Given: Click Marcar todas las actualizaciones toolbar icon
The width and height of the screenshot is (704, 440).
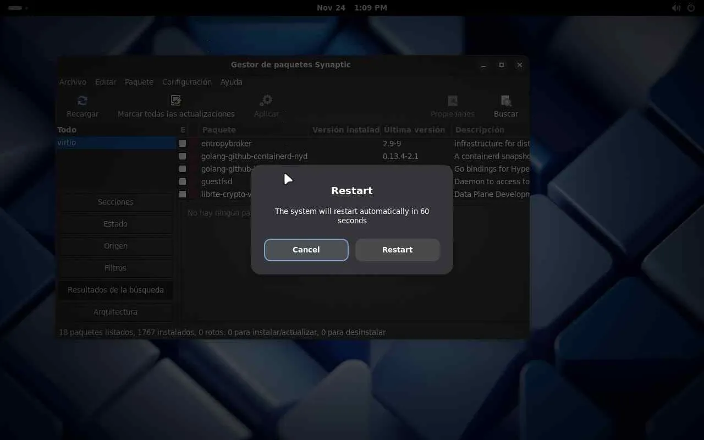Looking at the screenshot, I should [x=176, y=101].
